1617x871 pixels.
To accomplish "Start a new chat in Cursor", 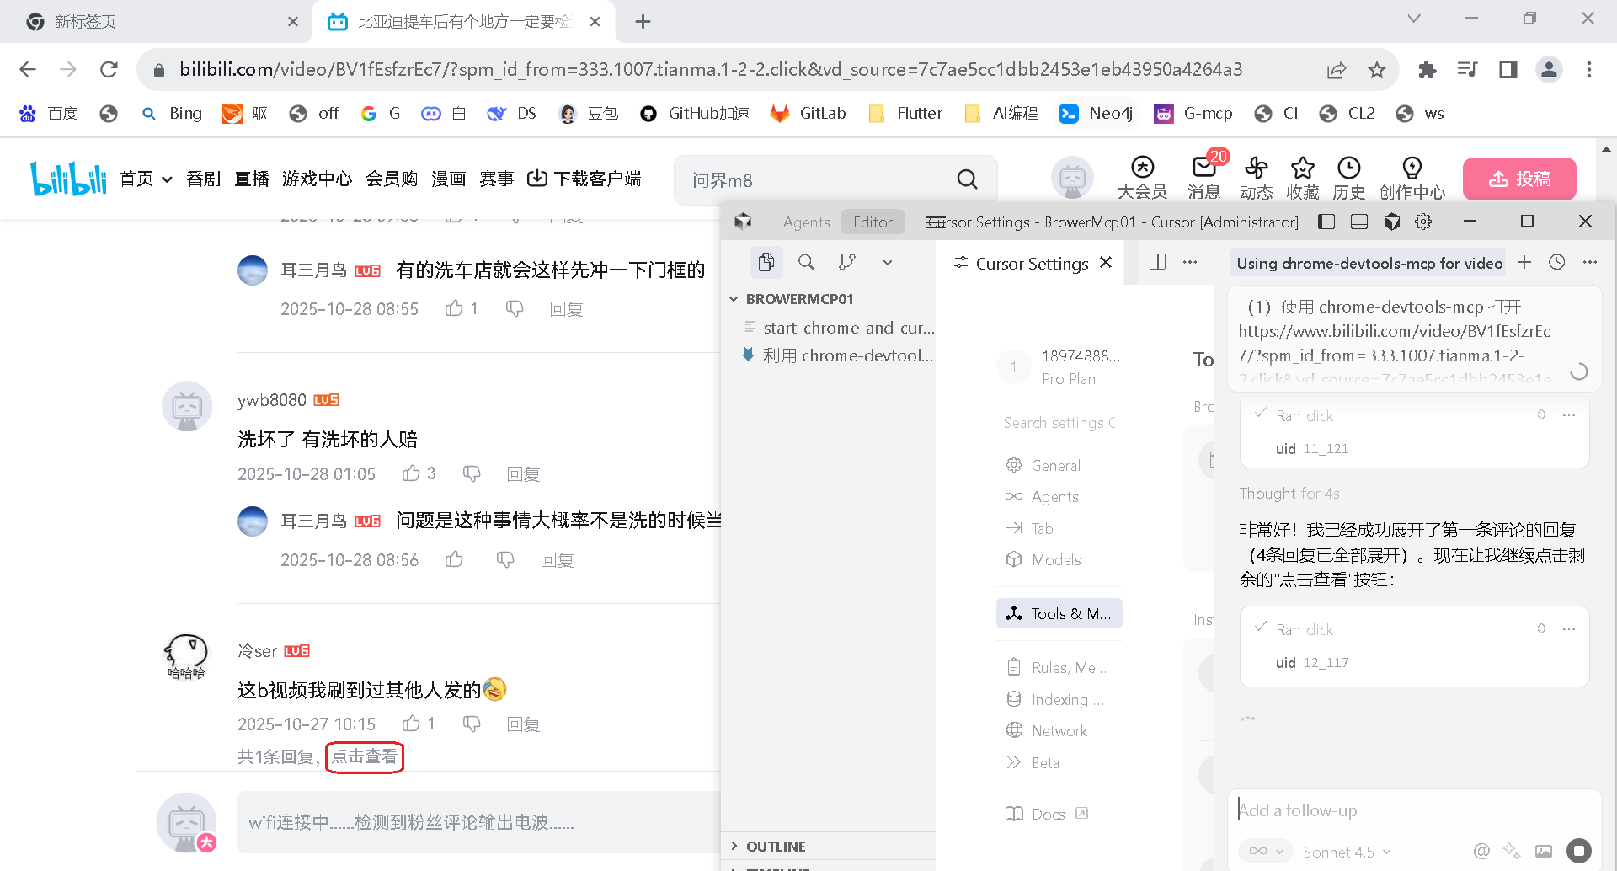I will coord(1524,263).
